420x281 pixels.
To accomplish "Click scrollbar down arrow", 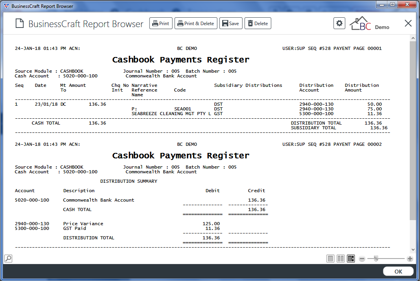I will click(413, 250).
